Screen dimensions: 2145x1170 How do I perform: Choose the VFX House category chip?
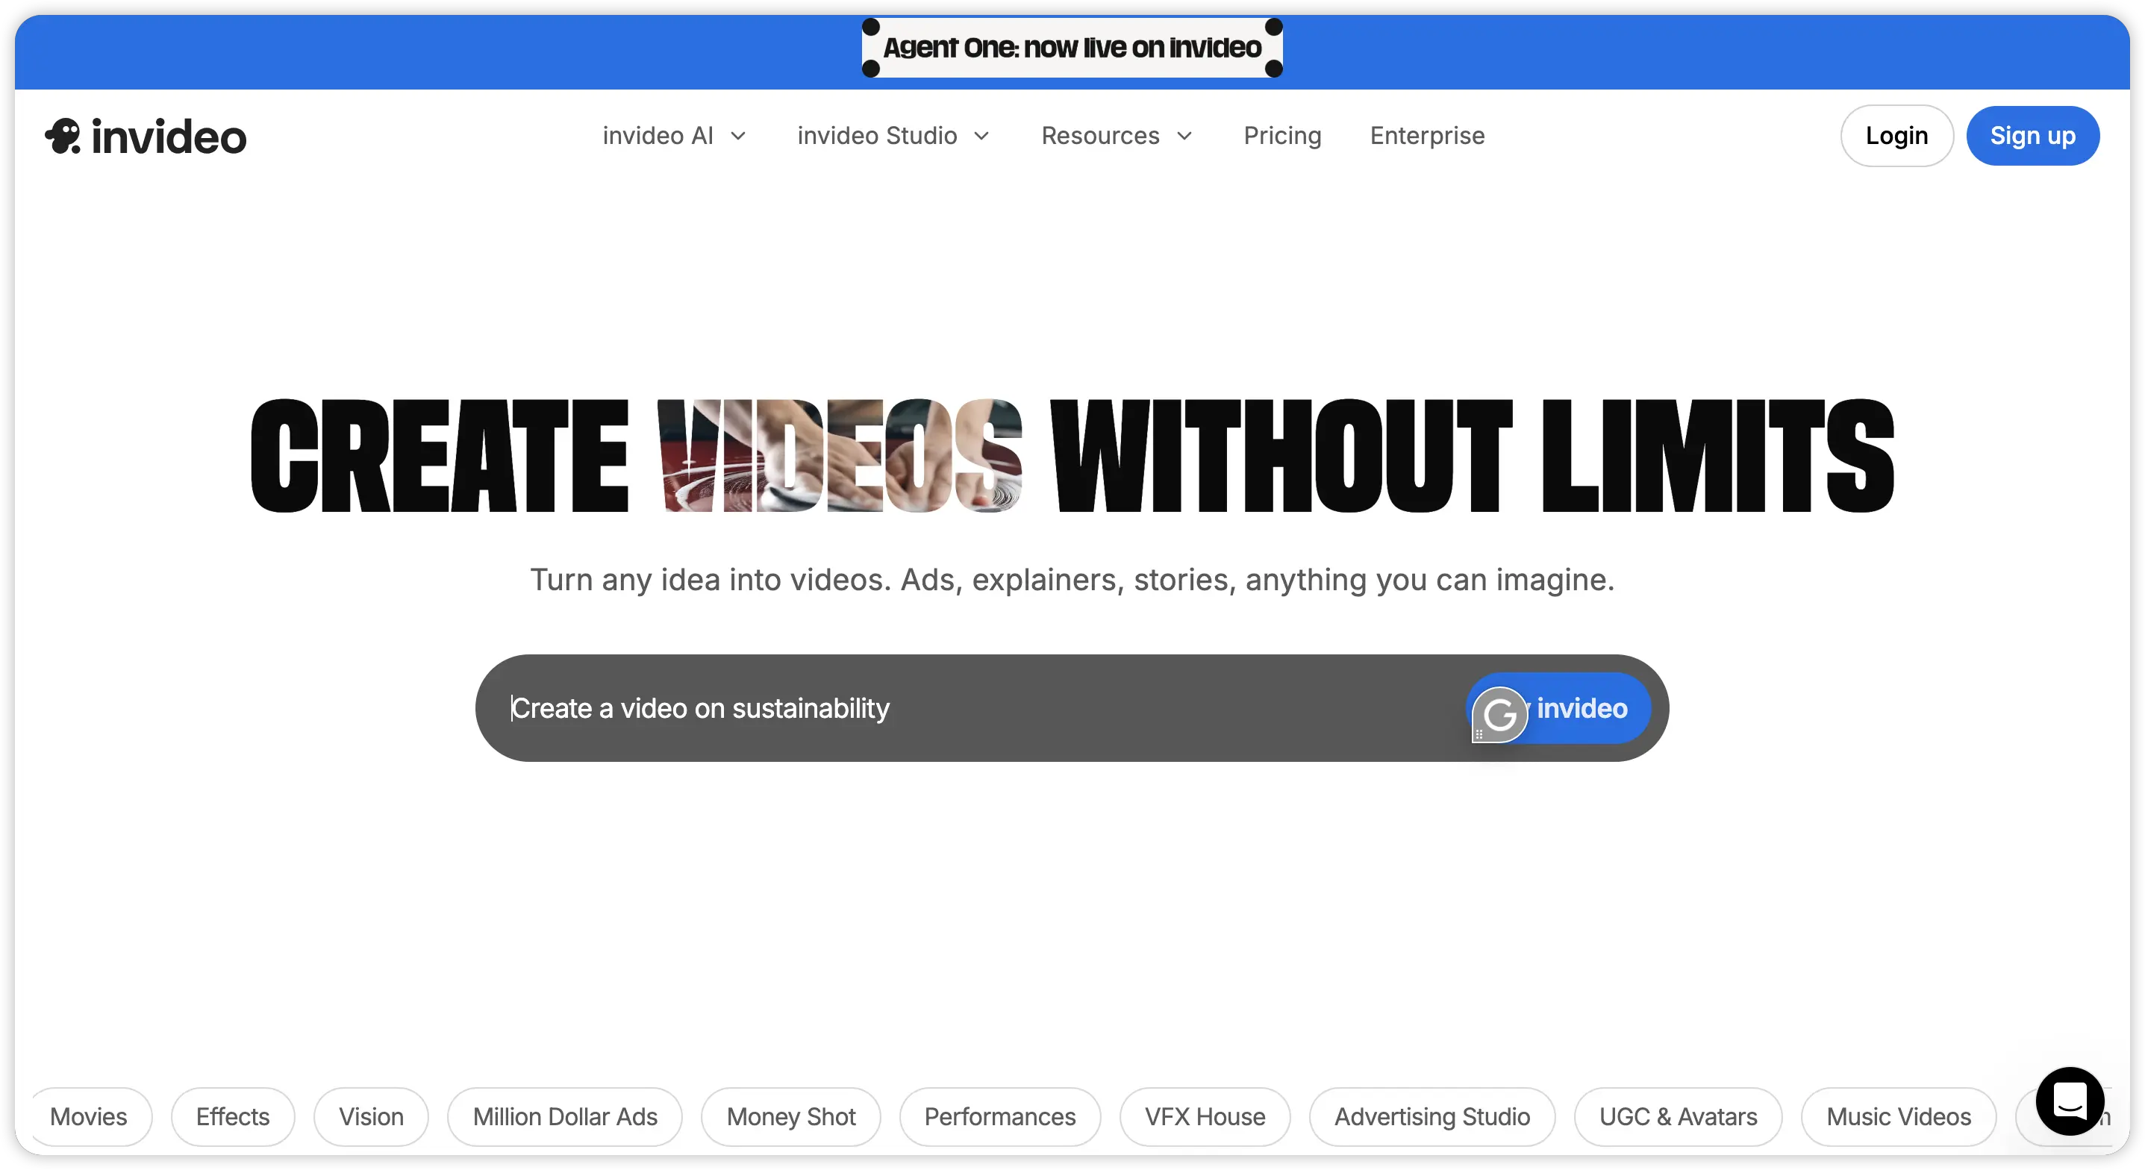point(1204,1116)
